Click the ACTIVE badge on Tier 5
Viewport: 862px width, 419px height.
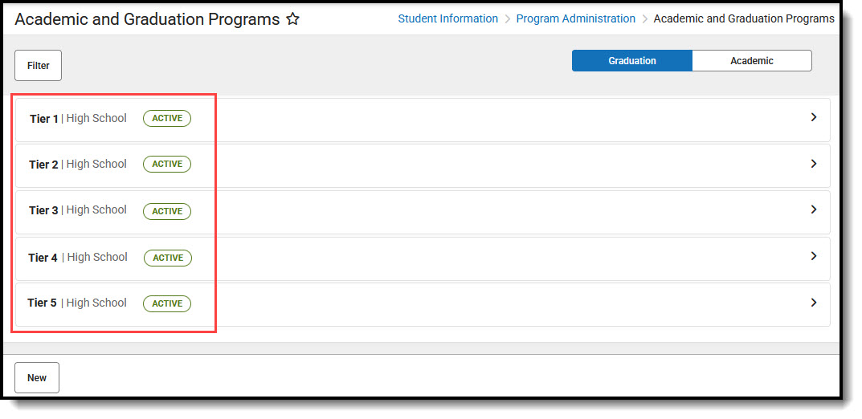coord(167,303)
